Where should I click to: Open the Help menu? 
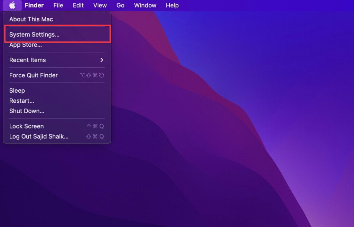(x=172, y=5)
